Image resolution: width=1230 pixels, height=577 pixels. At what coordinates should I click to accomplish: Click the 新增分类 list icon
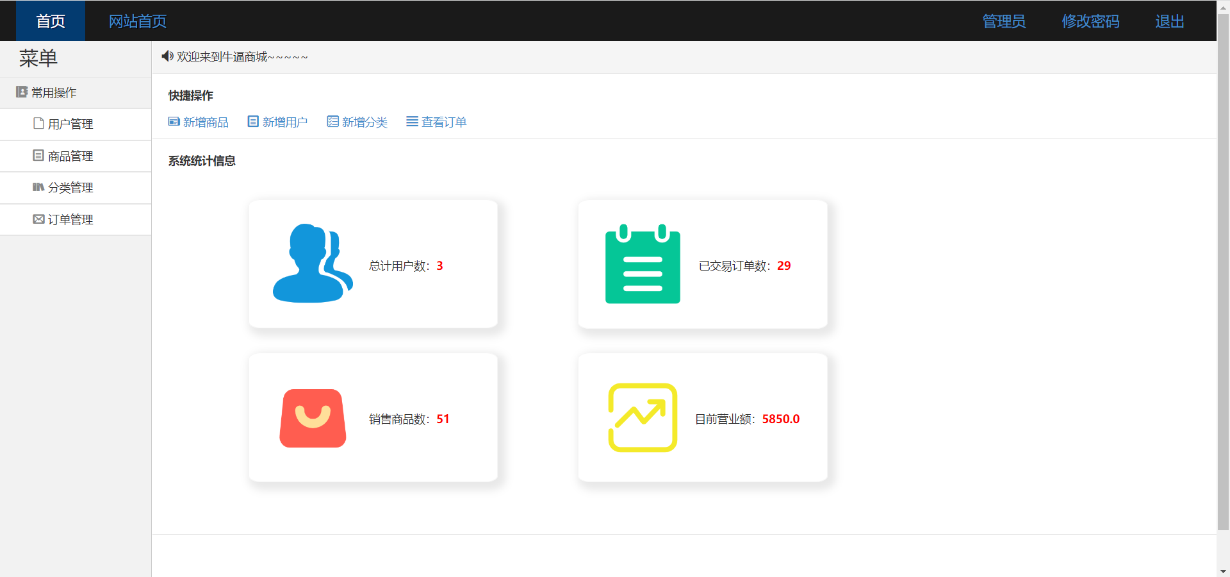[x=332, y=121]
